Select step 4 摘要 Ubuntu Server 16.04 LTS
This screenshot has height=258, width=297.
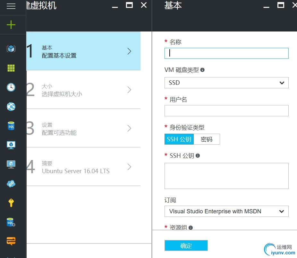coord(83,167)
